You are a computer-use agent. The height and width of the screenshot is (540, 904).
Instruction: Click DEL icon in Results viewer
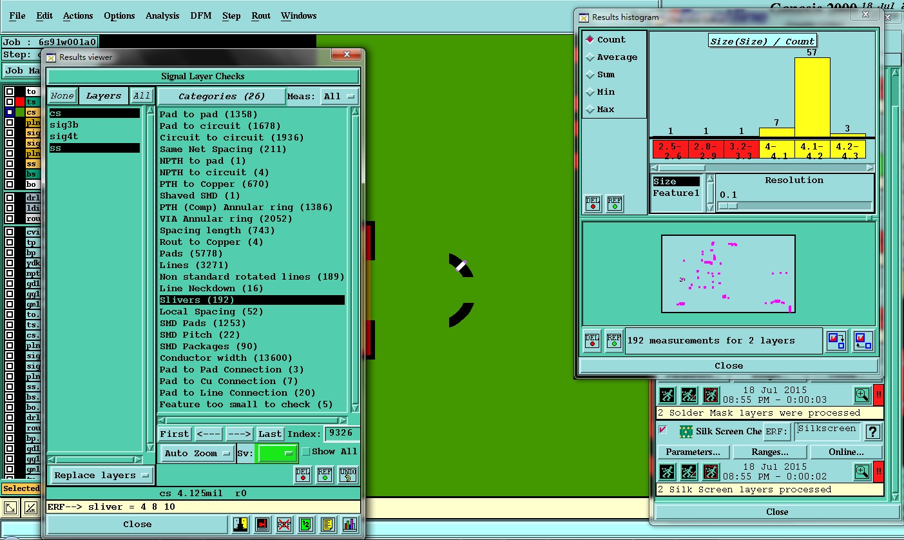click(303, 475)
